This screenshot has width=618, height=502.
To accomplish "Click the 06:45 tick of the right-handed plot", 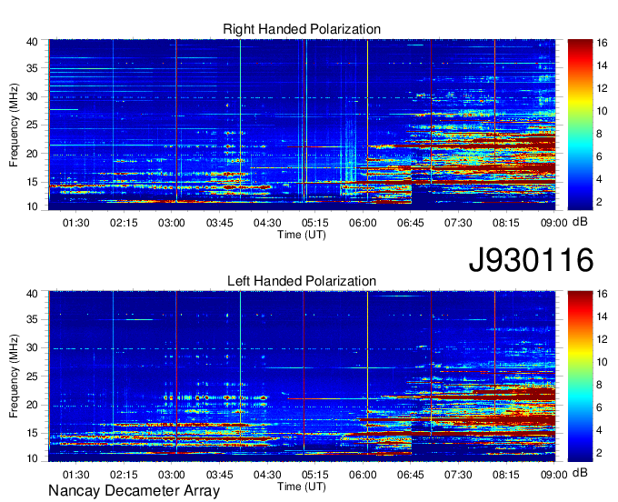I will (x=410, y=223).
